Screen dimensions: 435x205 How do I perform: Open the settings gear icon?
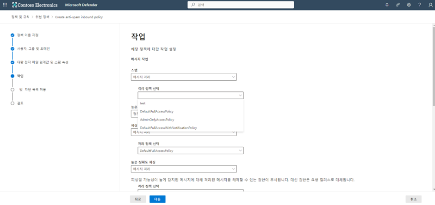(x=409, y=5)
